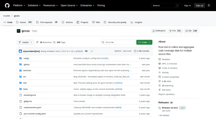Open the dependabot avatar icon
The image size is (216, 119).
(21, 51)
